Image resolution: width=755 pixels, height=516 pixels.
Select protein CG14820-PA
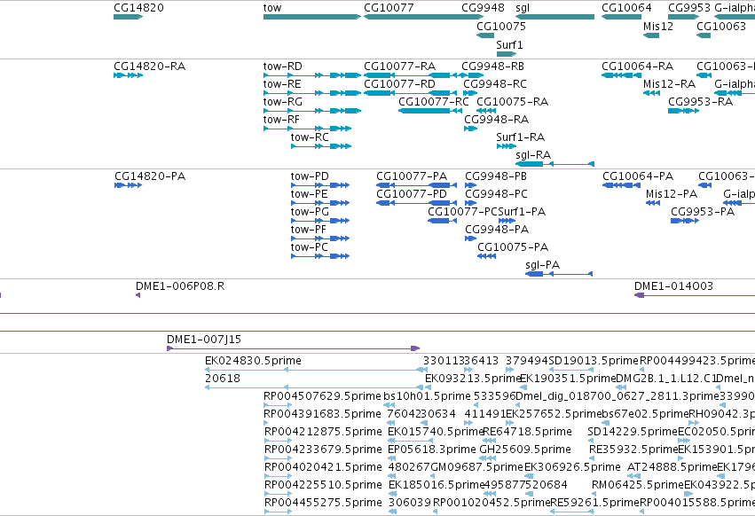(x=128, y=185)
